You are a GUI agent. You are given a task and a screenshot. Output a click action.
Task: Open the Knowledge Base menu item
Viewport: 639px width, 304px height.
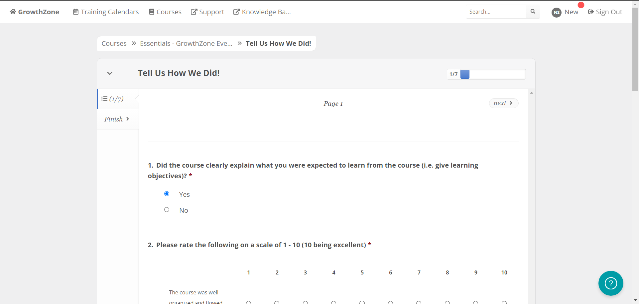click(x=262, y=12)
